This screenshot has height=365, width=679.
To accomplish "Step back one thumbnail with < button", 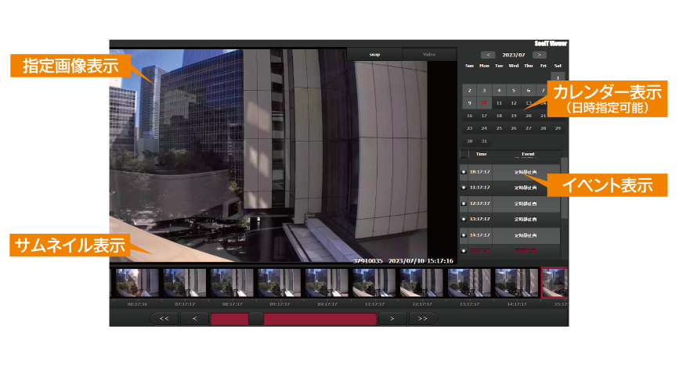I will click(194, 319).
